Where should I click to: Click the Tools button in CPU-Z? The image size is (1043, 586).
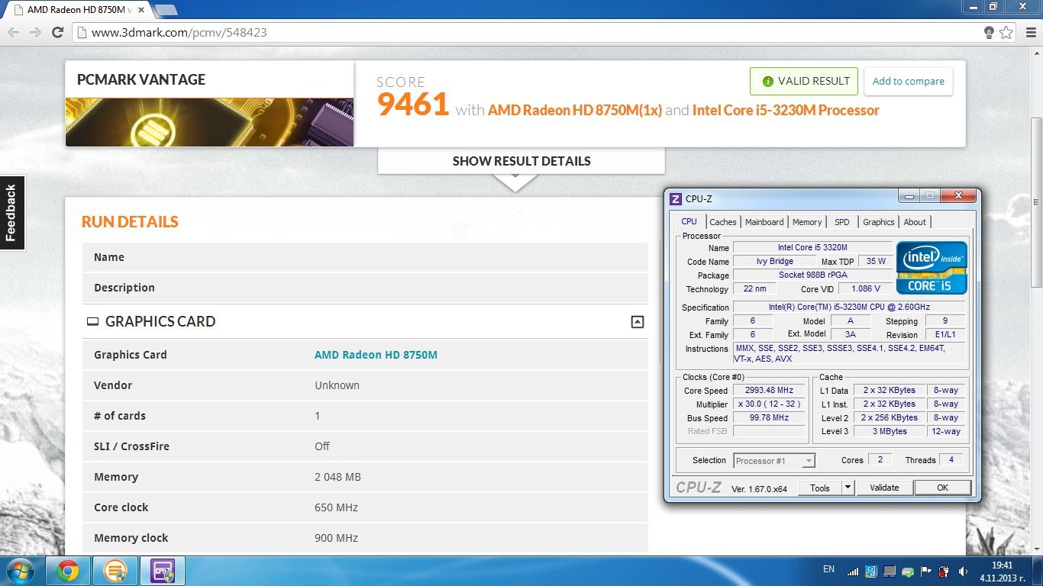820,488
